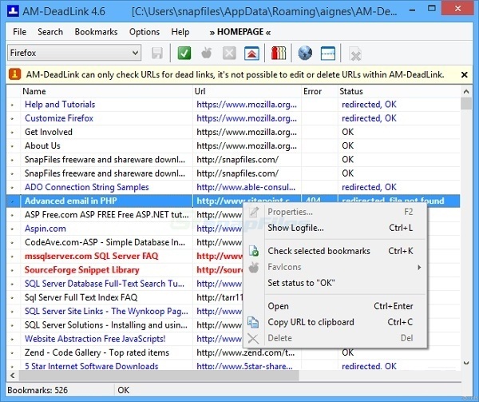The width and height of the screenshot is (479, 402).
Task: Select 'Copy URL to clipboard' menu entry
Action: coord(311,322)
